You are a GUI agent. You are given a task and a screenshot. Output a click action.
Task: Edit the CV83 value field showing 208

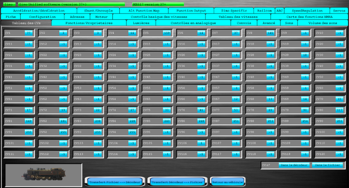(98, 121)
